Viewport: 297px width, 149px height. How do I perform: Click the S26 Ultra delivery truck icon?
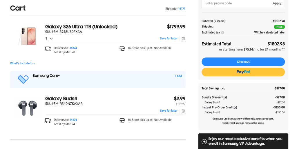48,49
